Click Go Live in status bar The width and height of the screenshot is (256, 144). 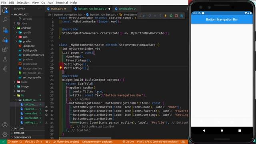click(128, 142)
